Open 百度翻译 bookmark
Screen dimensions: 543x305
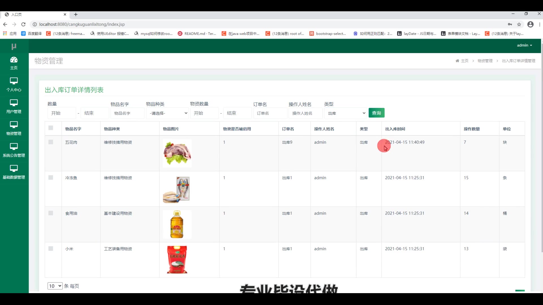coord(31,34)
